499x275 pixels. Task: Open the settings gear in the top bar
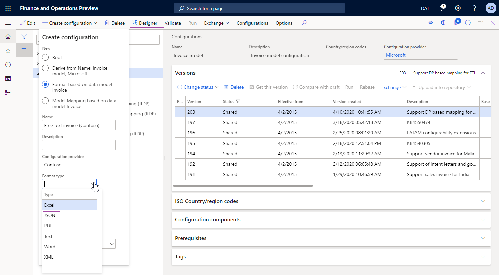click(458, 8)
